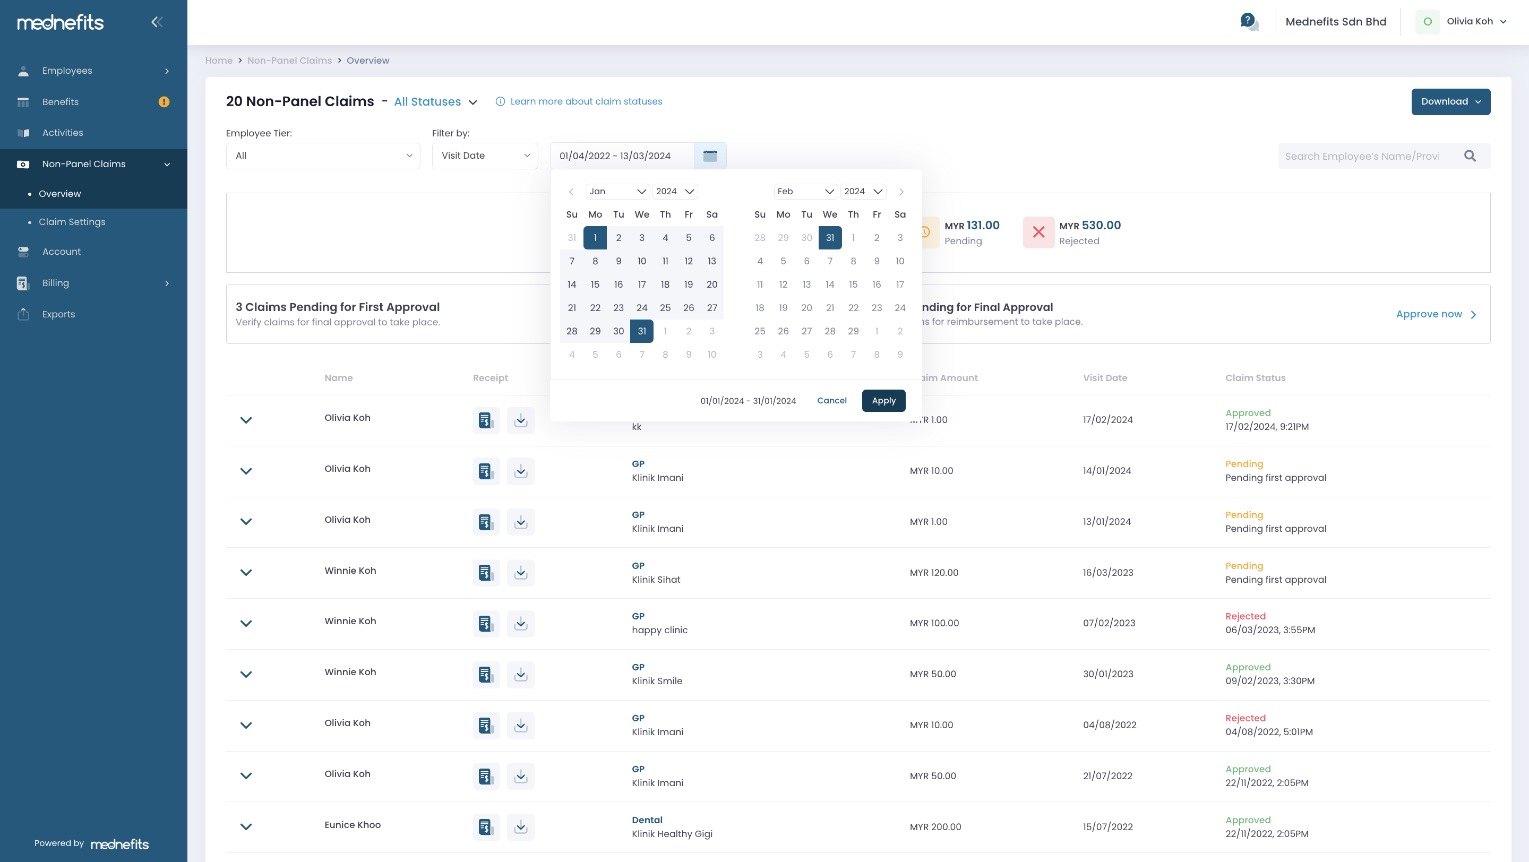Select Overview under Non-Panel Claims
The image size is (1529, 862).
(x=59, y=193)
